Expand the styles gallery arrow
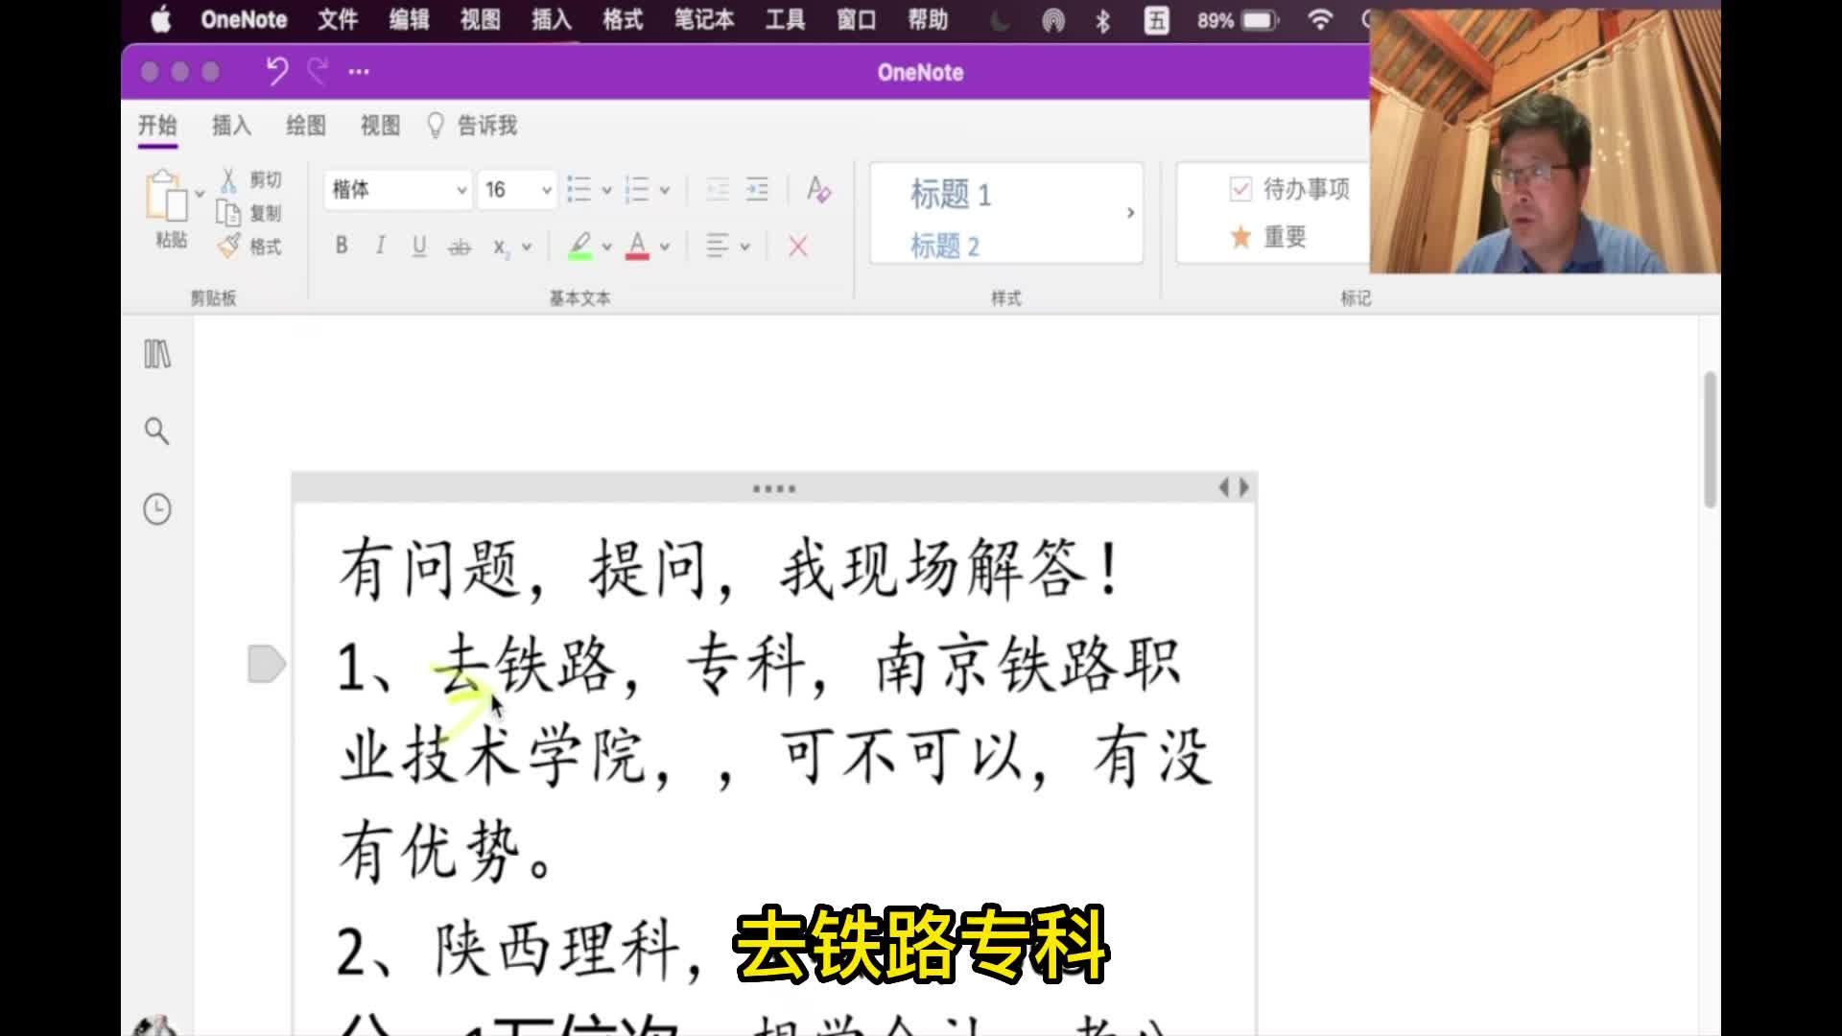The width and height of the screenshot is (1842, 1036). click(x=1130, y=213)
